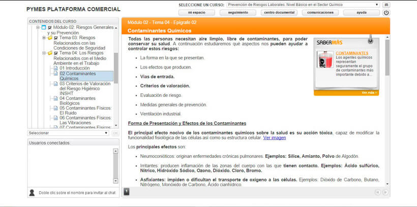Toggle the Tema 03 checkbox
This screenshot has height=207, width=417.
click(x=56, y=38)
